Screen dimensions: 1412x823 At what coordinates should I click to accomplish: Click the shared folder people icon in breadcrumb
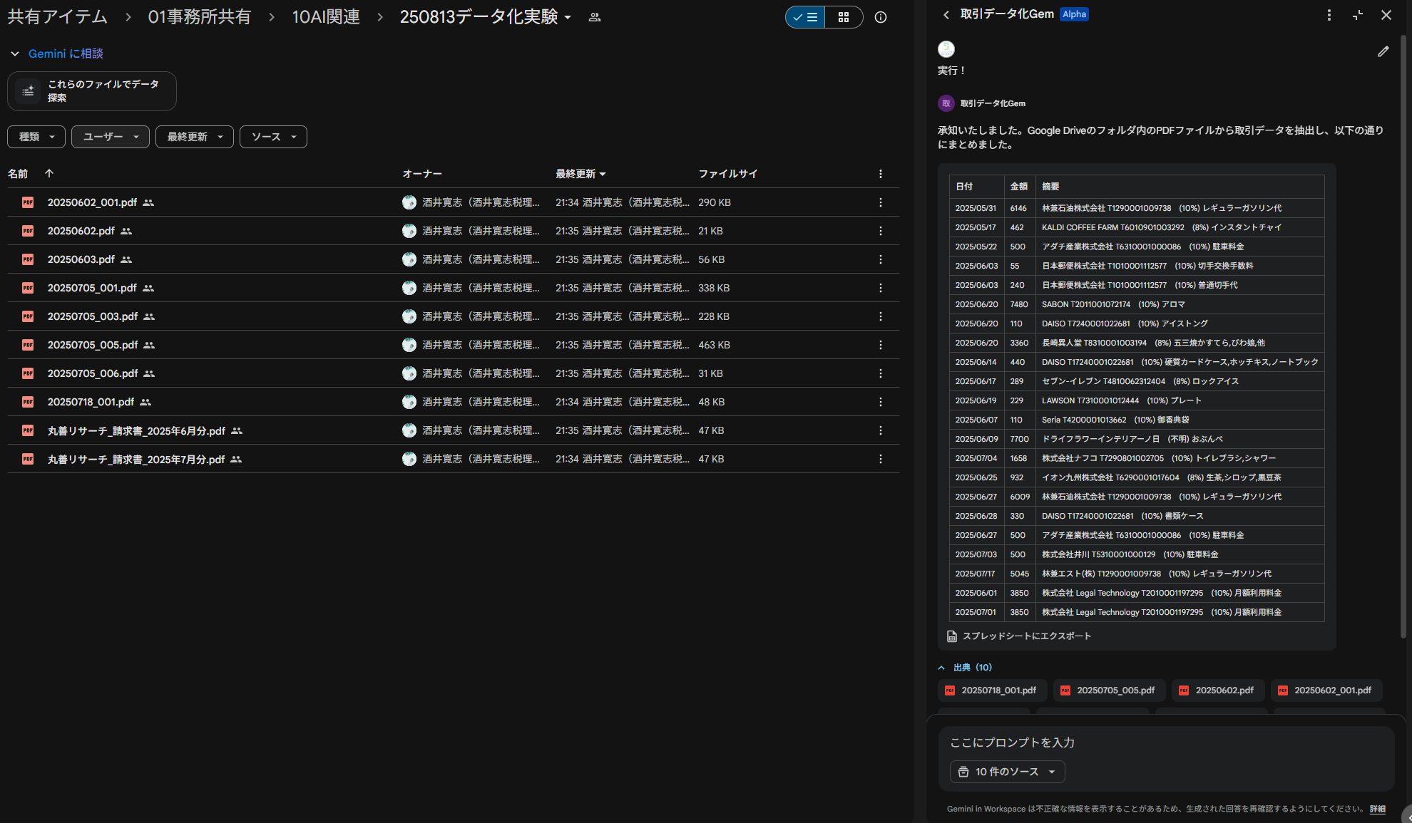coord(595,17)
